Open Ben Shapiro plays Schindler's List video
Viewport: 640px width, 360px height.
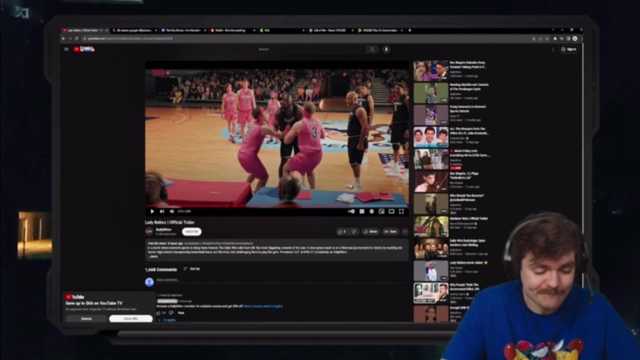430,181
